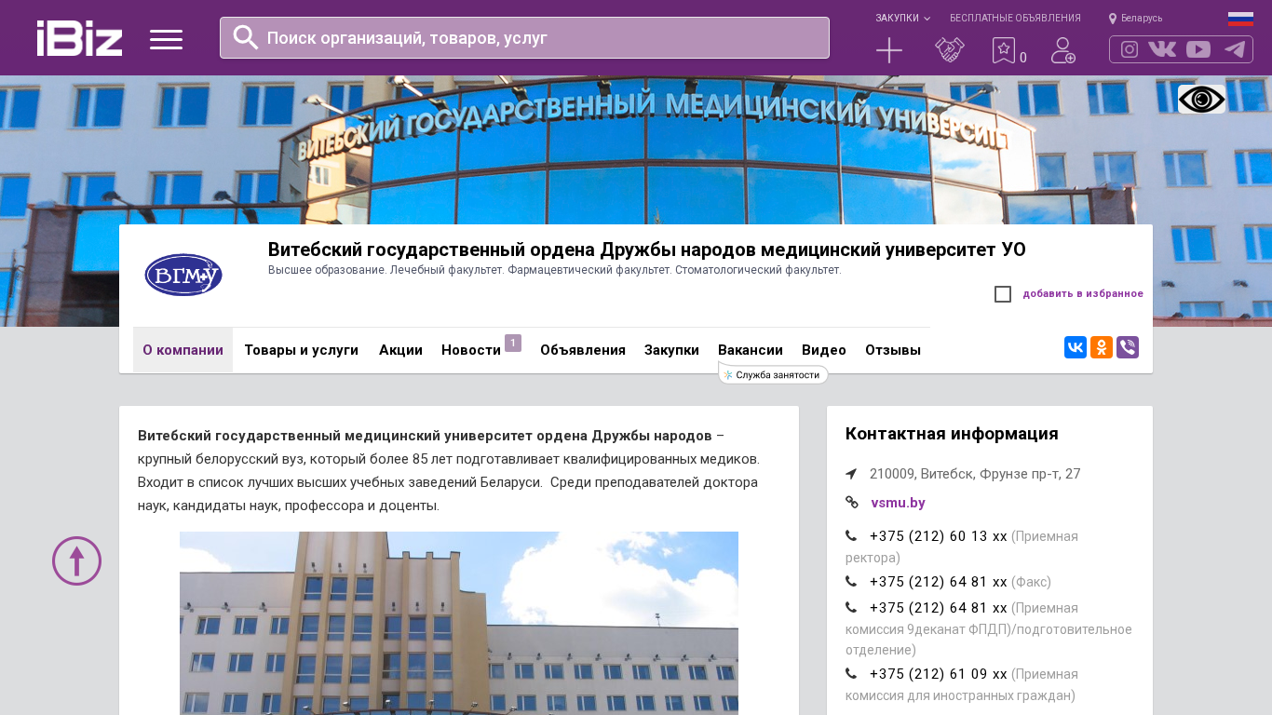1272x715 pixels.
Task: Click the iBiz logo
Action: click(x=79, y=38)
